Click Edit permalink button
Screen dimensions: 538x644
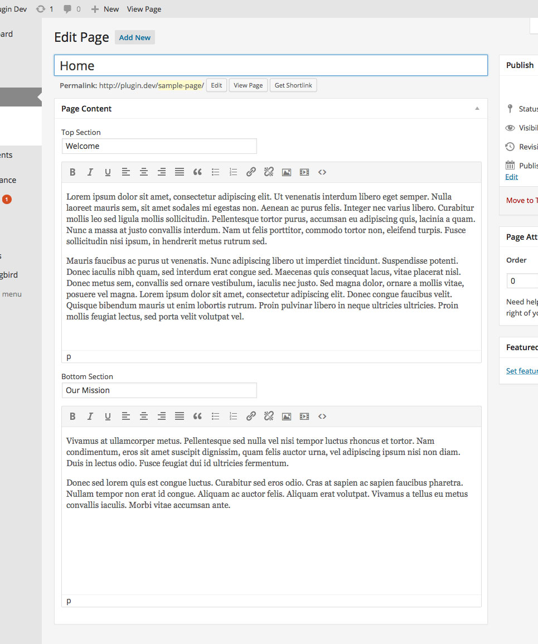click(216, 85)
